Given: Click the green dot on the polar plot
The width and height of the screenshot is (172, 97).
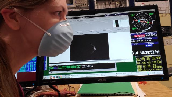Looking at the screenshot, I should [148, 23].
